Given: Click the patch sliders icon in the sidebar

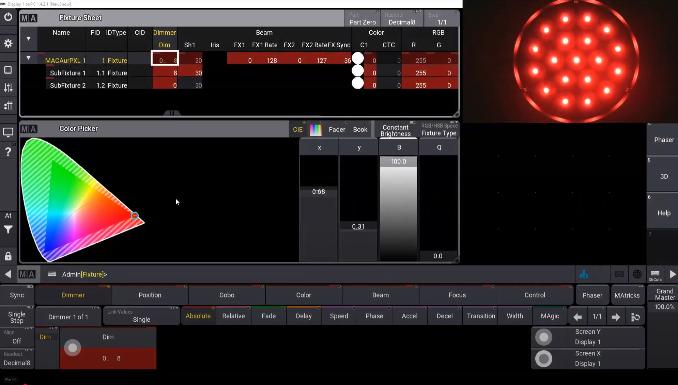Looking at the screenshot, I should (x=8, y=106).
